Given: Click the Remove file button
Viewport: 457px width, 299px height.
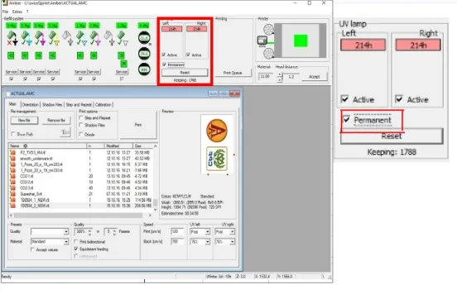Looking at the screenshot, I should (x=56, y=120).
